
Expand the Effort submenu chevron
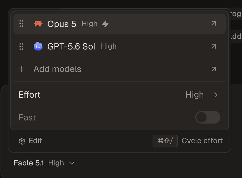click(x=216, y=95)
